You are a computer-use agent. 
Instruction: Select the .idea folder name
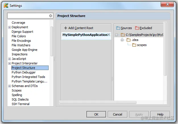pyautogui.click(x=135, y=40)
